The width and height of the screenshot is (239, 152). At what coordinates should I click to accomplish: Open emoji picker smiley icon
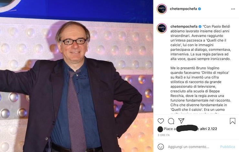tap(161, 147)
